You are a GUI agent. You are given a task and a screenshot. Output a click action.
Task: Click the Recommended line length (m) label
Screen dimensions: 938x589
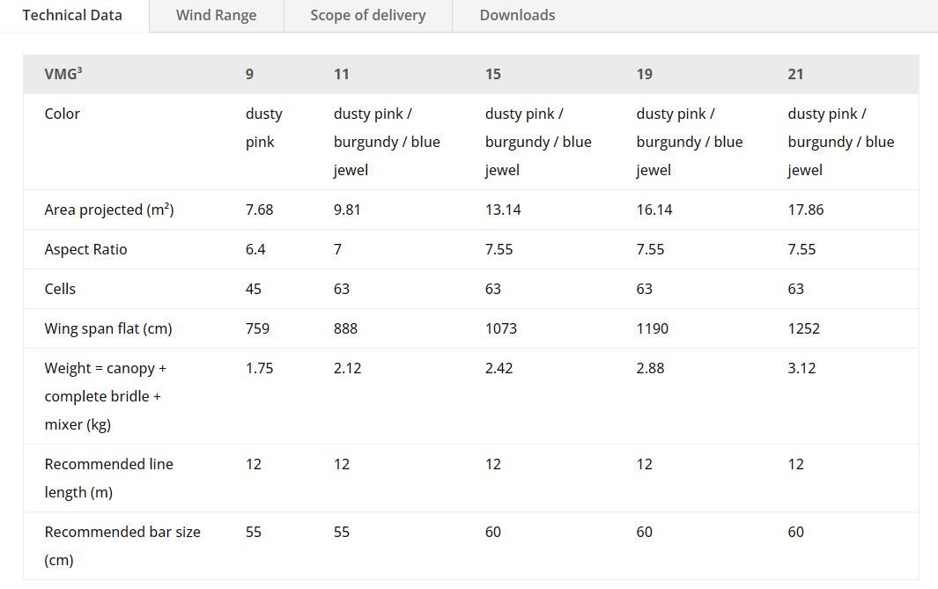[x=108, y=478]
